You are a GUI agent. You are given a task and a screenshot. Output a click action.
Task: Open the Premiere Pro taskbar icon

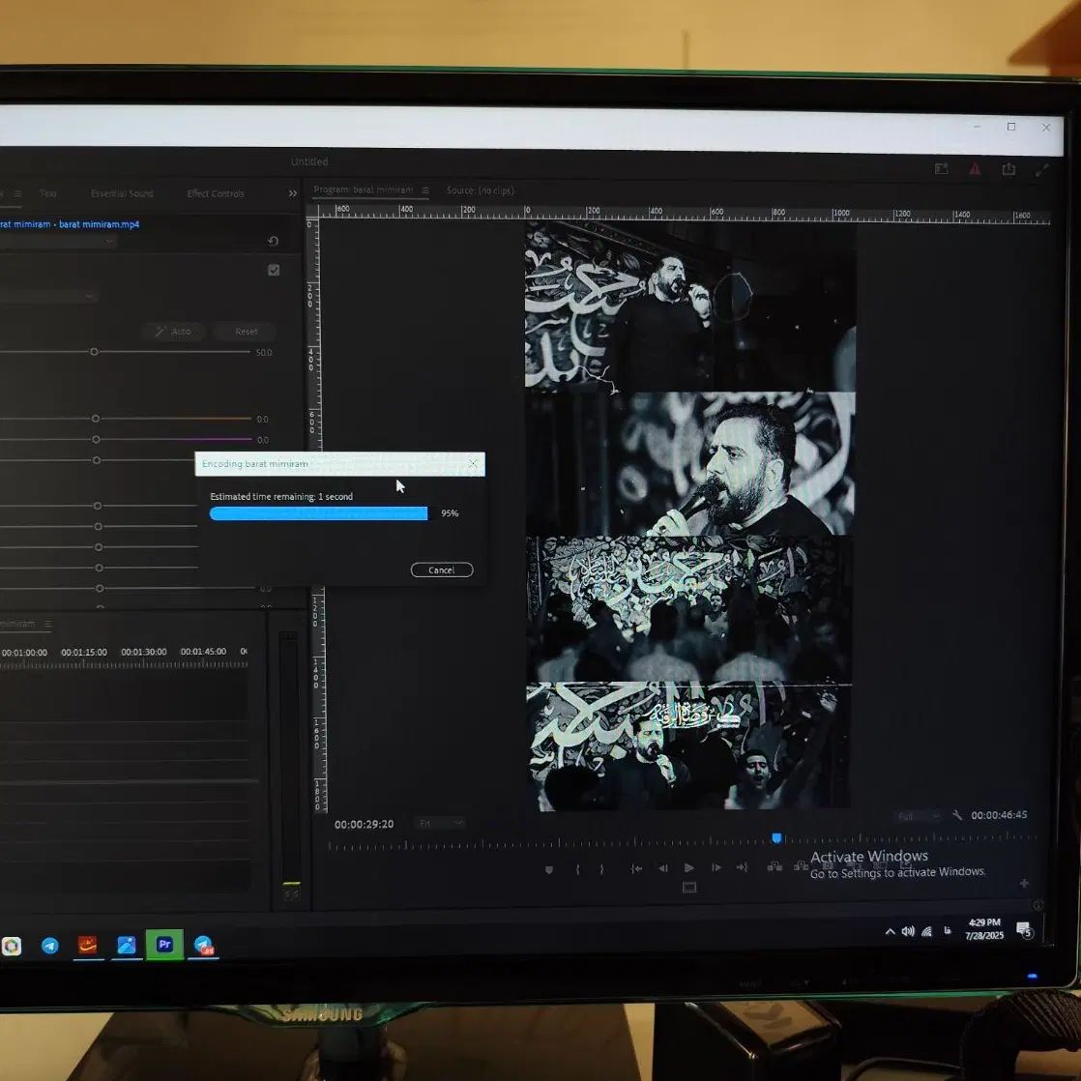pyautogui.click(x=164, y=945)
